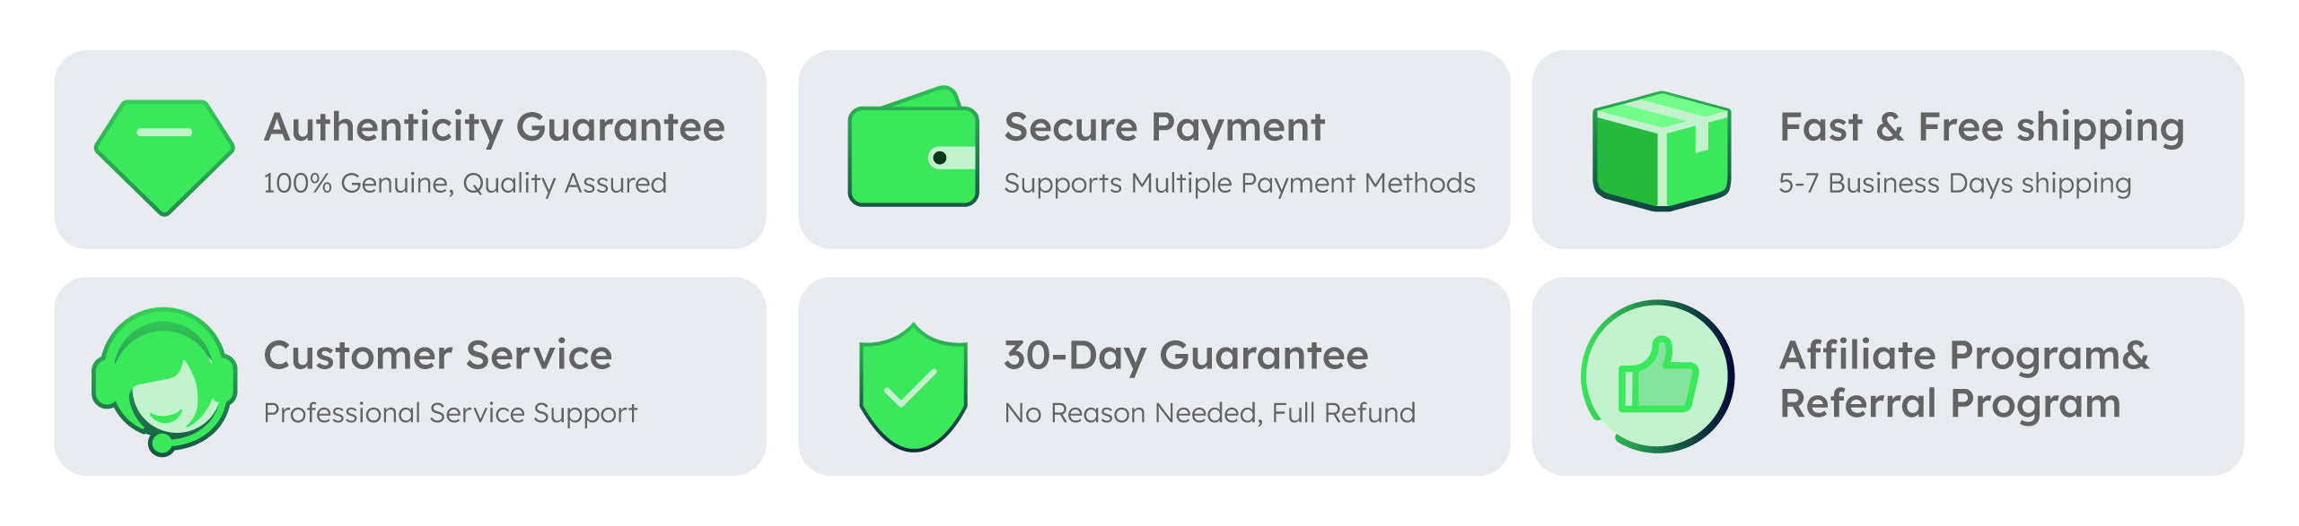
Task: Open the 30-Day Guarantee heading
Action: [x=1186, y=356]
